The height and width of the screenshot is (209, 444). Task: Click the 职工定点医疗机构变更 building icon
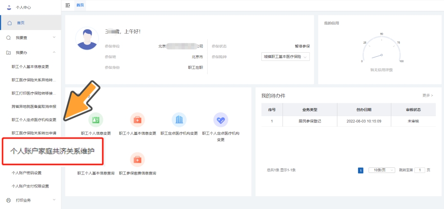click(179, 120)
